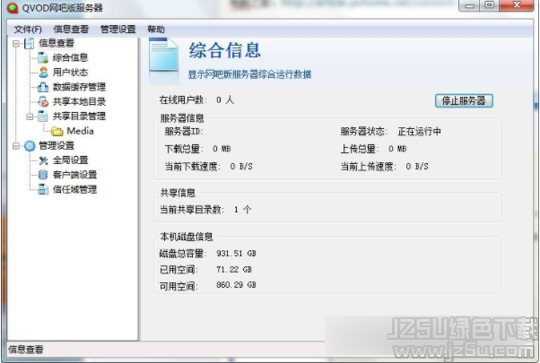Click the 服务器ID label
The width and height of the screenshot is (540, 363).
tap(184, 132)
